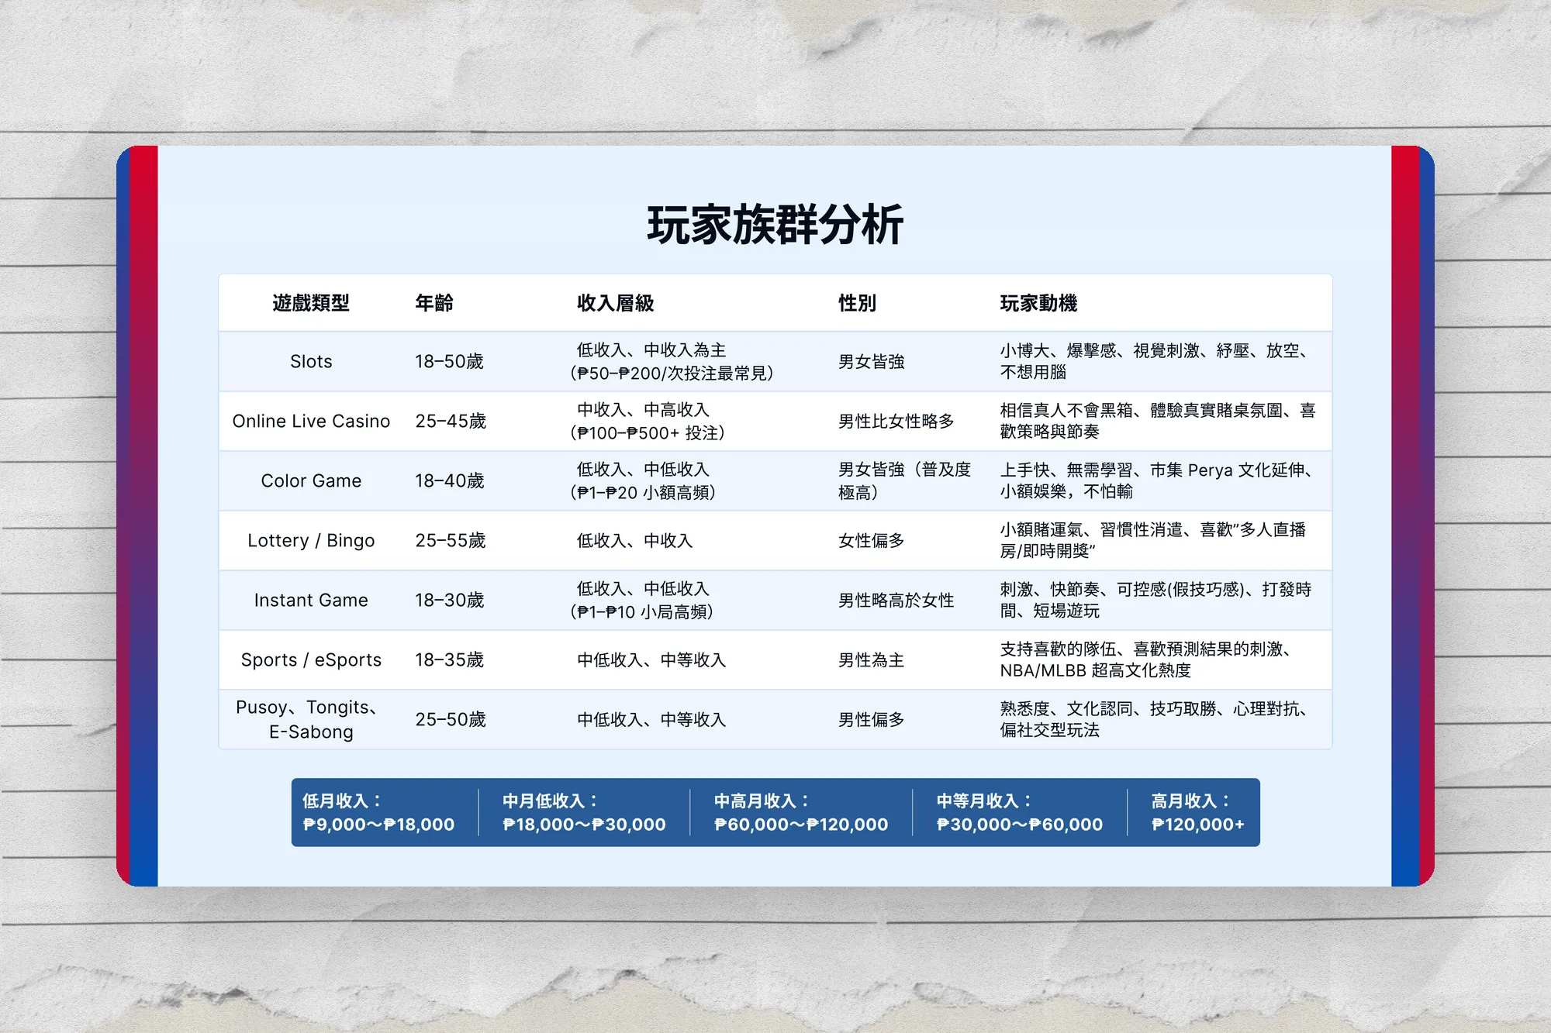Click the 中等月收入 ₱30,000～₱60,000 legend

(1020, 813)
